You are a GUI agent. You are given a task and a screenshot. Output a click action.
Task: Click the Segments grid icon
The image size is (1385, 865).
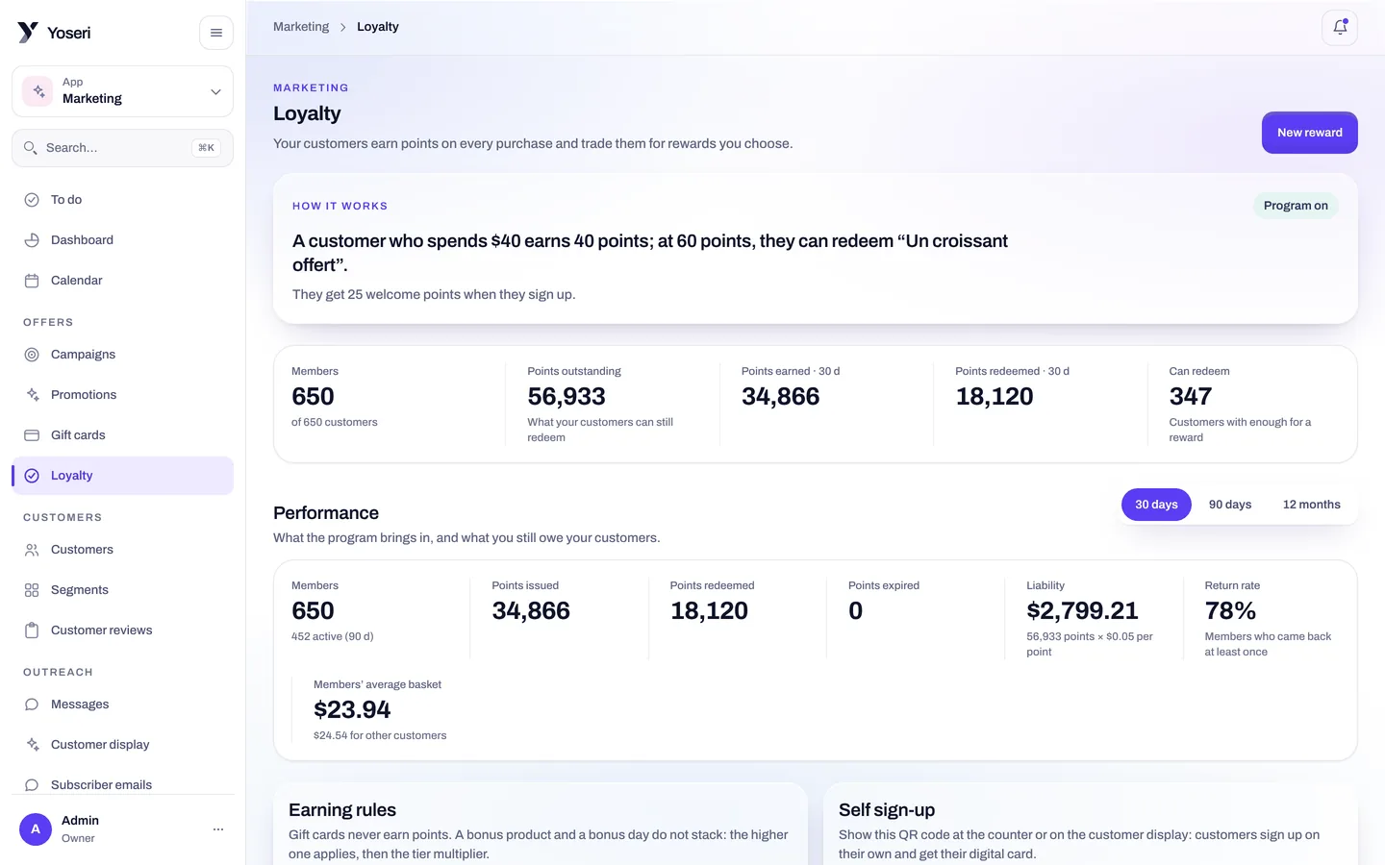tap(32, 590)
